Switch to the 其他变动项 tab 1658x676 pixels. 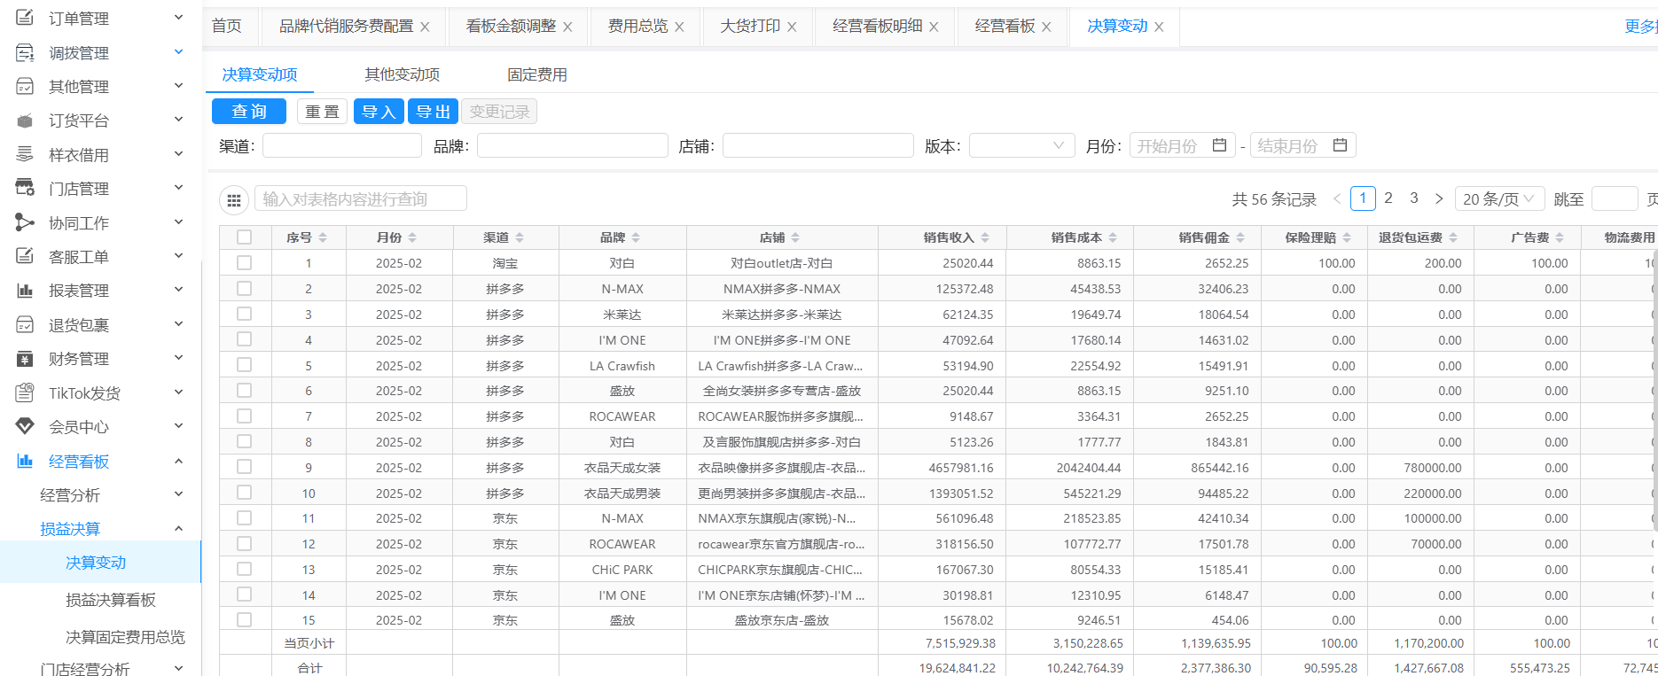pos(402,74)
